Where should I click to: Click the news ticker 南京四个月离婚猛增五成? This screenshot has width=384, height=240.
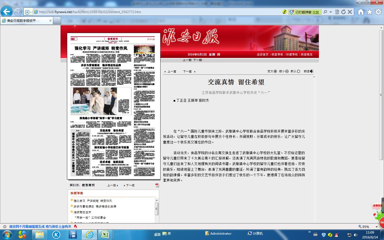(x=40, y=227)
